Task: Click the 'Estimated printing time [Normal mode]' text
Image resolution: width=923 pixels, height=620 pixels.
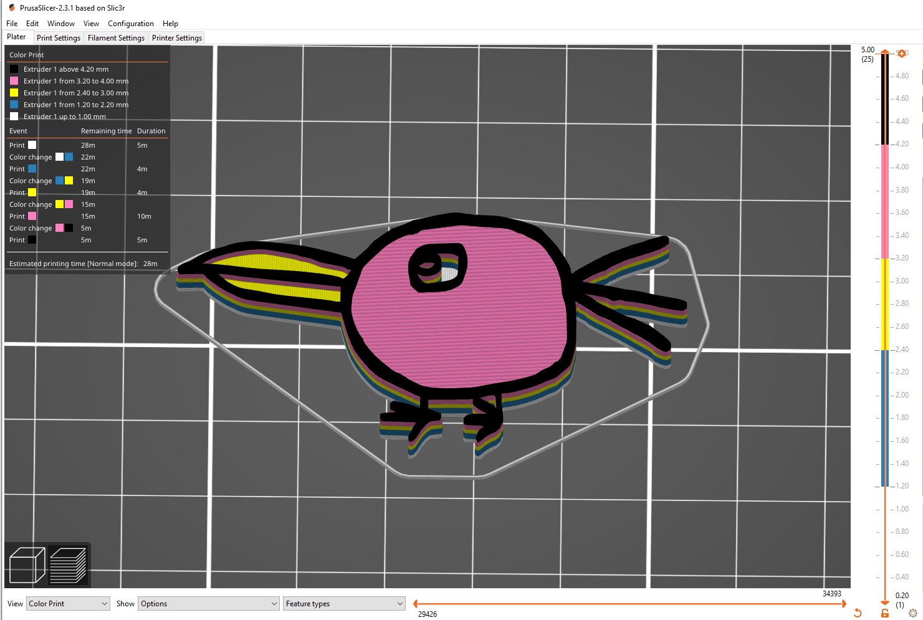Action: [x=74, y=264]
